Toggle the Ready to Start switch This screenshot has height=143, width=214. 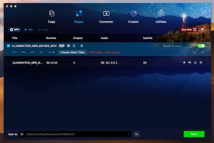point(201,46)
